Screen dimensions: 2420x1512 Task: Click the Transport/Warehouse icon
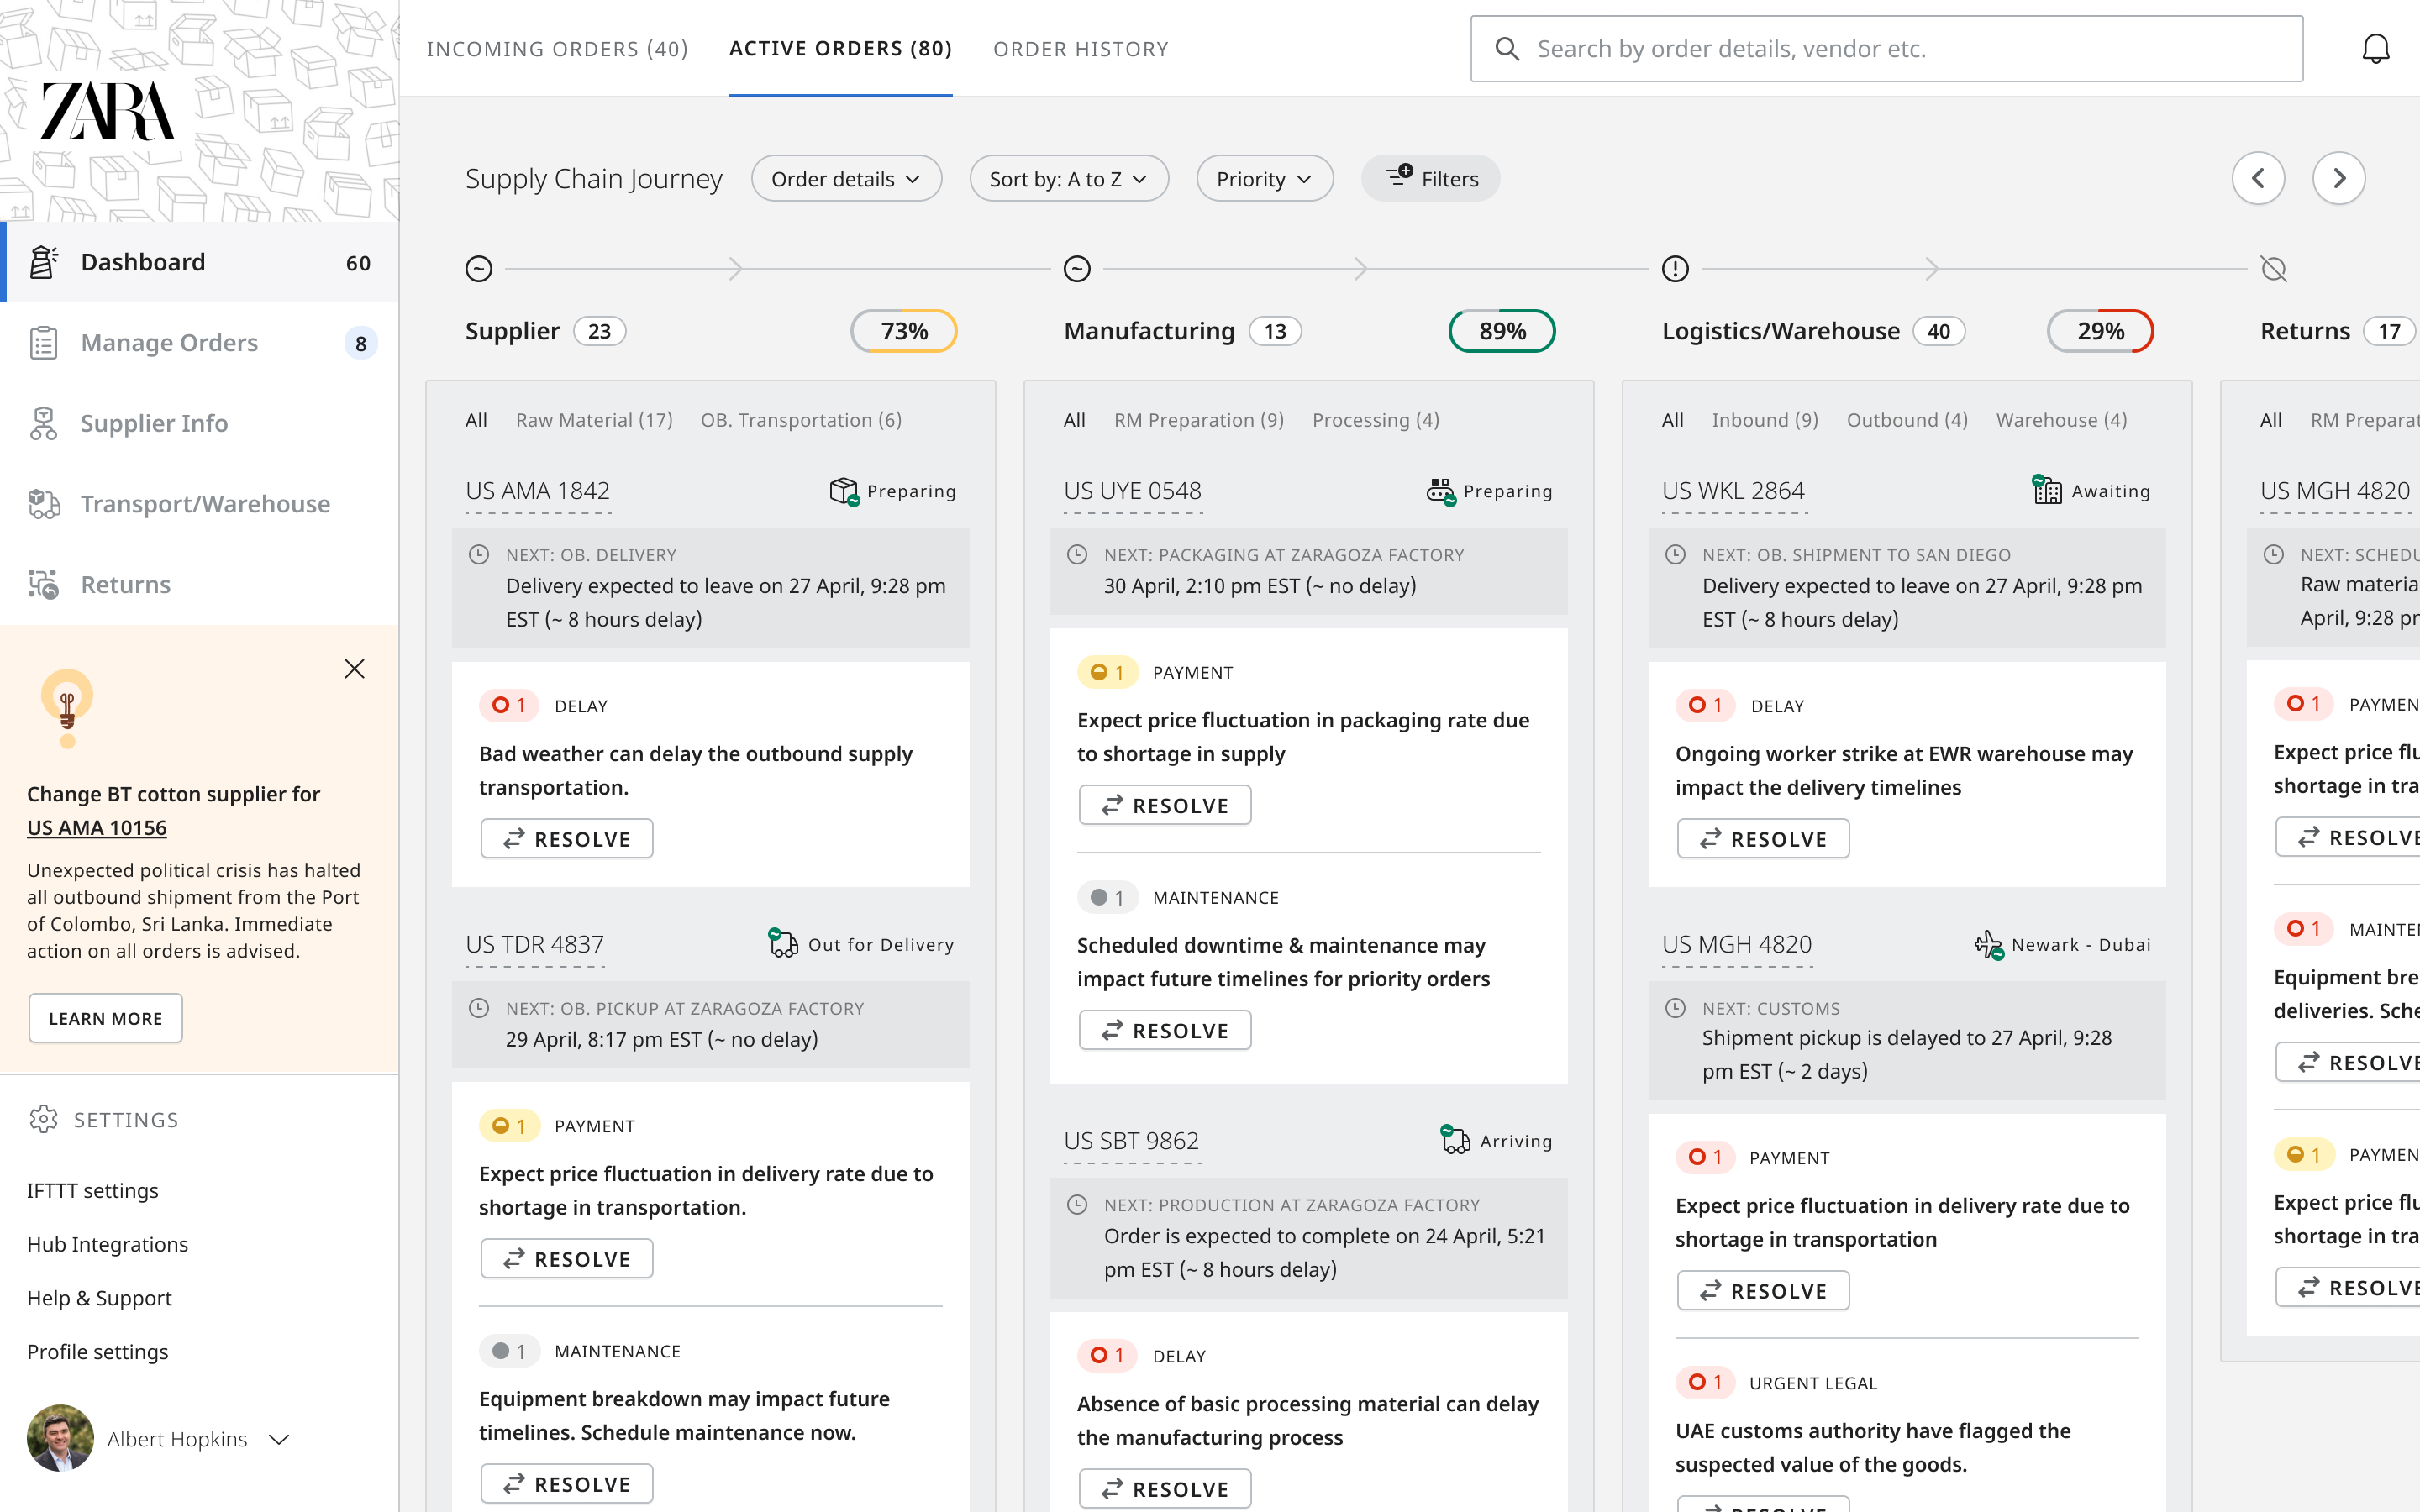point(43,504)
